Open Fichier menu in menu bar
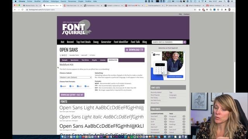Screen dimensions: 248x139 click(x=29, y=1)
